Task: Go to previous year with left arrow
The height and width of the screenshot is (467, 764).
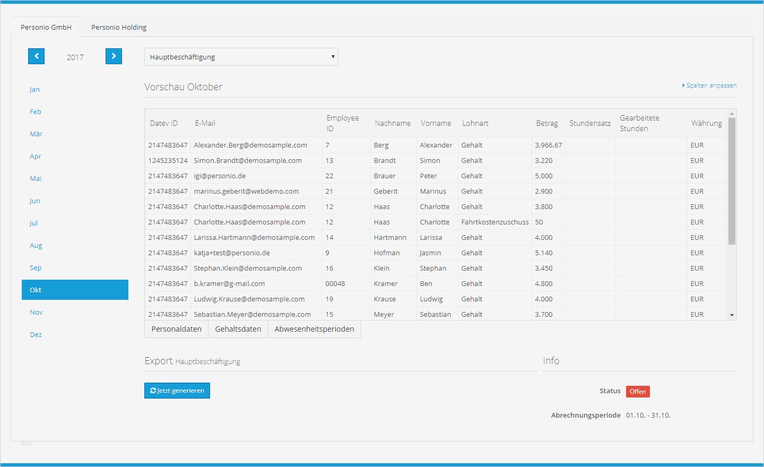Action: pyautogui.click(x=36, y=56)
